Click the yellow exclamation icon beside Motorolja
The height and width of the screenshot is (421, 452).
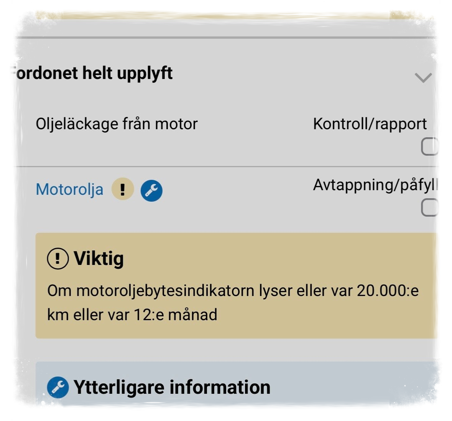click(x=123, y=189)
